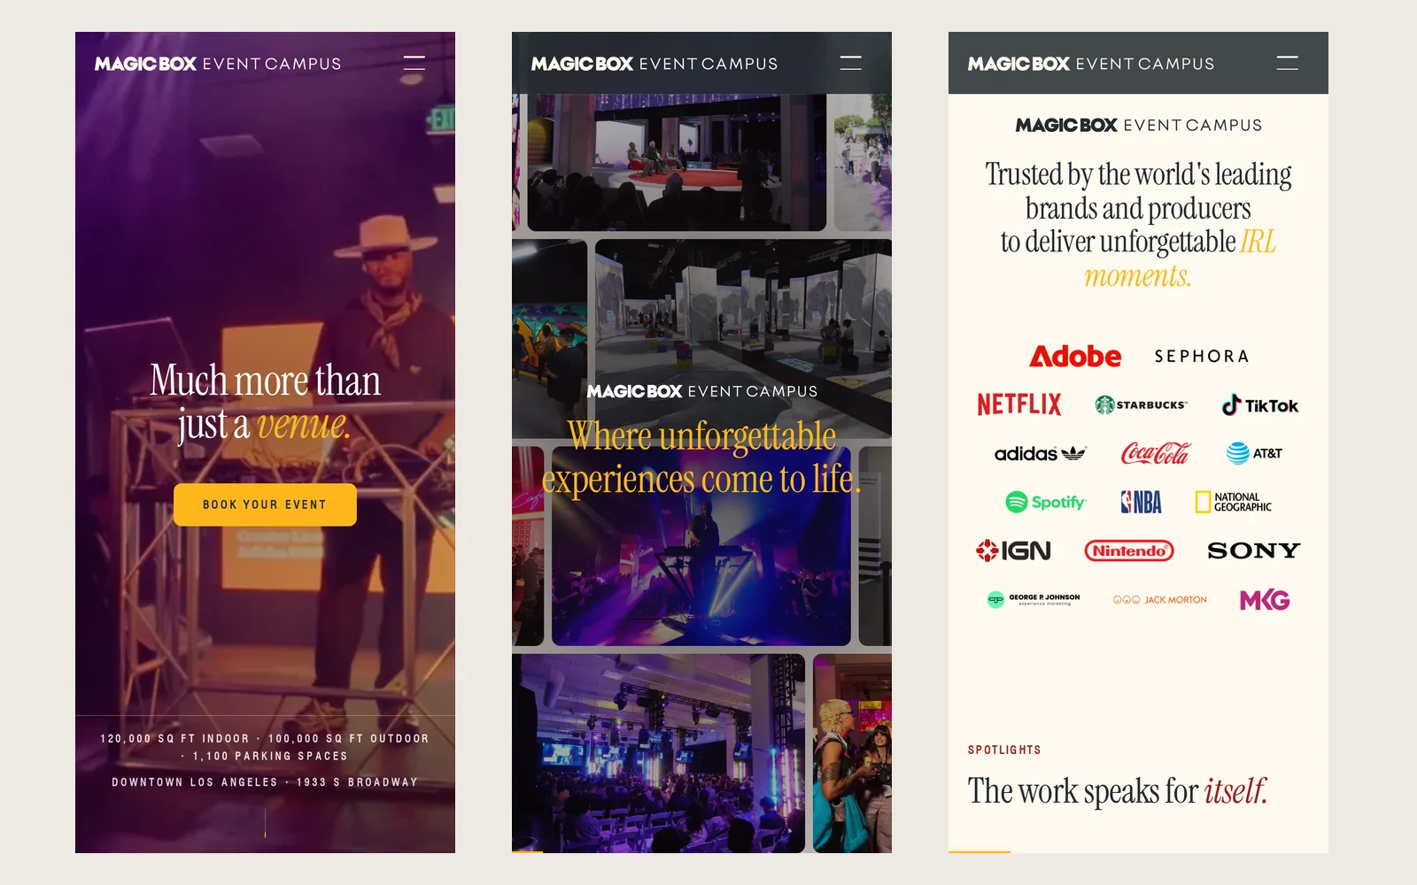
Task: Select the Nintendo logo
Action: tap(1129, 550)
